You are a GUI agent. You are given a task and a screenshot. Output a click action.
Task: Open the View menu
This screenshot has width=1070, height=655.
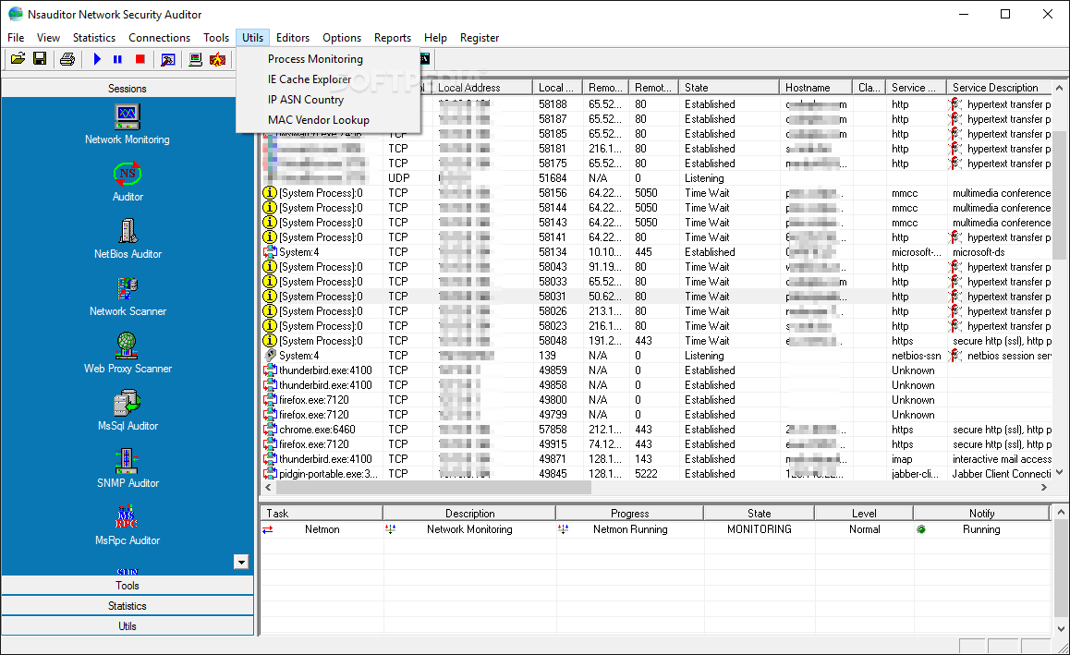pos(48,38)
